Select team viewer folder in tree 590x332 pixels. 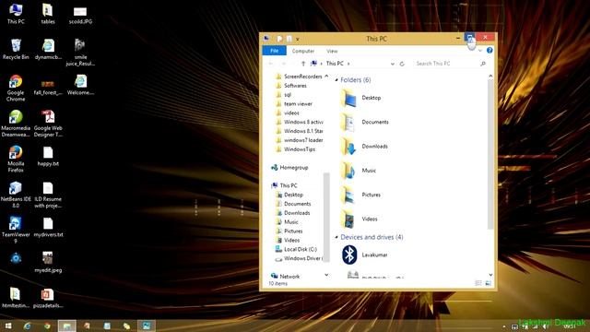294,104
